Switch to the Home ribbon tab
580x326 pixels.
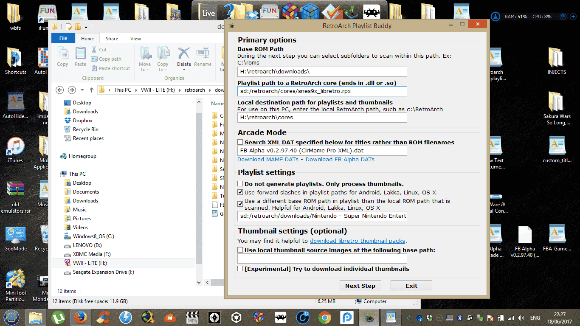point(87,39)
